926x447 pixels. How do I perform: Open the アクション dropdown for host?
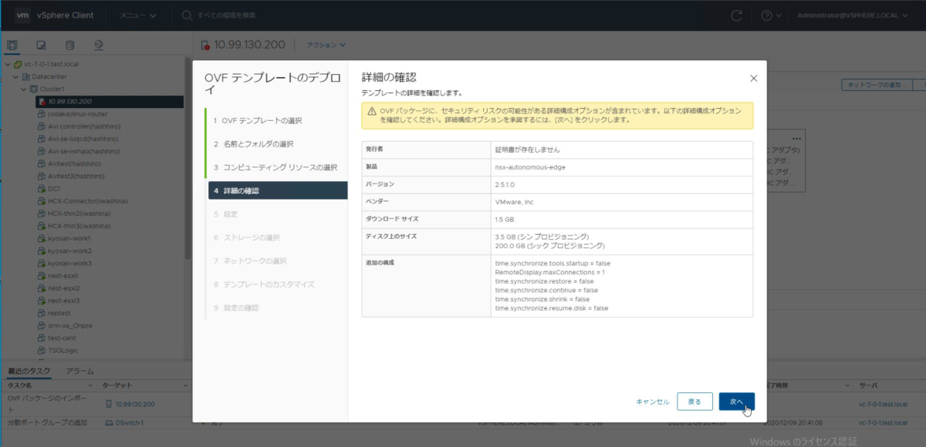(x=326, y=45)
